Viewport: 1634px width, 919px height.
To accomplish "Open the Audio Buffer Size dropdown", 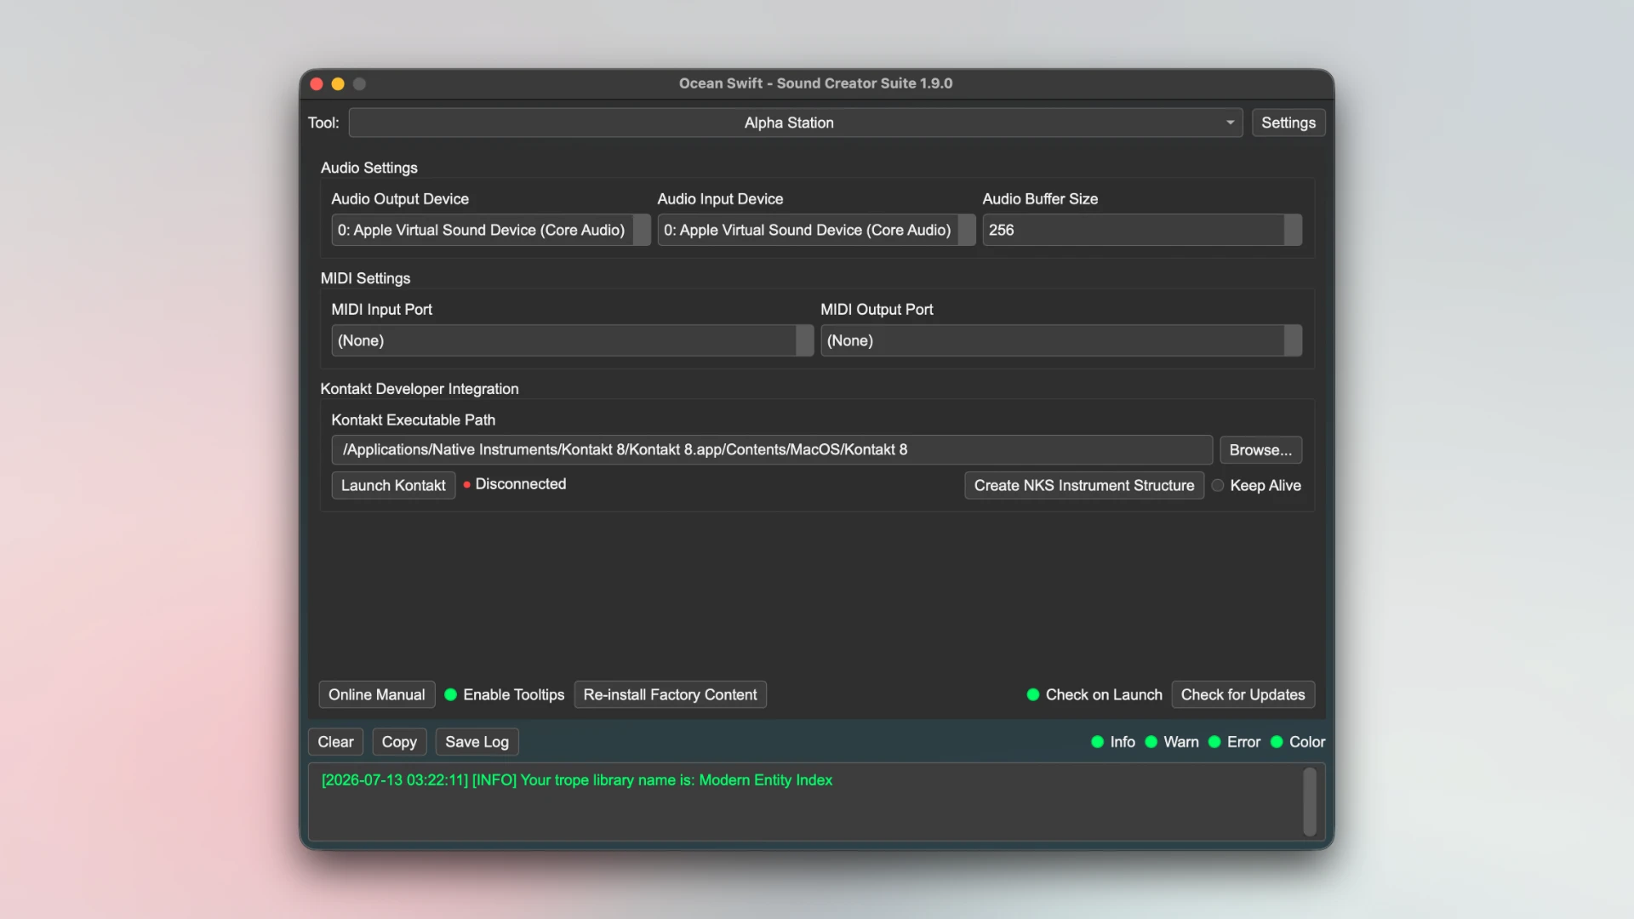I will click(x=1142, y=230).
